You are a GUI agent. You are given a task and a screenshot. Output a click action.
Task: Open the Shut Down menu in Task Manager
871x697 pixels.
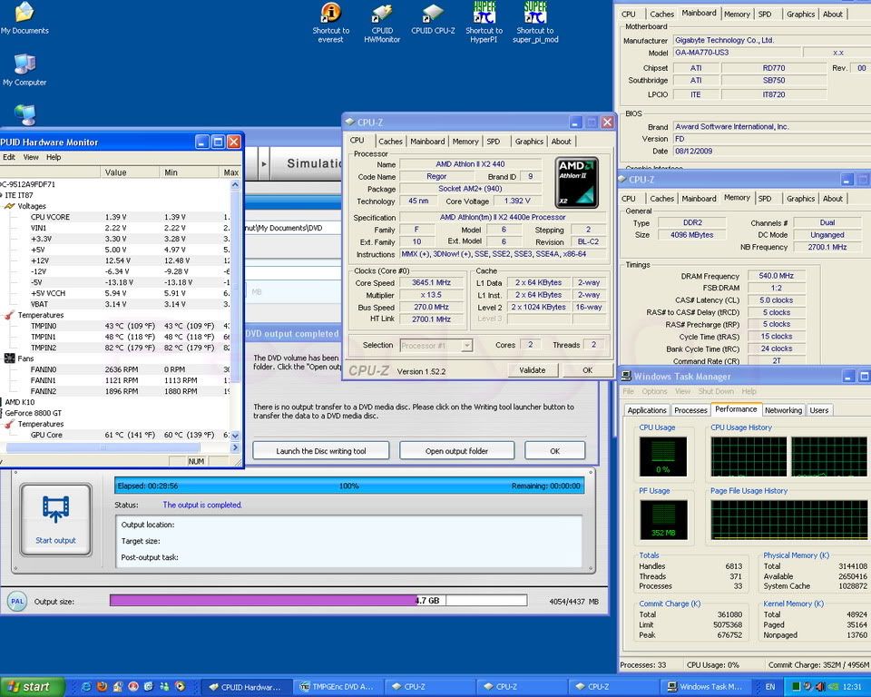click(x=716, y=391)
